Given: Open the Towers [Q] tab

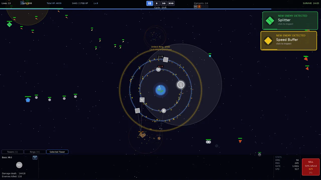Looking at the screenshot, I should 13,152.
